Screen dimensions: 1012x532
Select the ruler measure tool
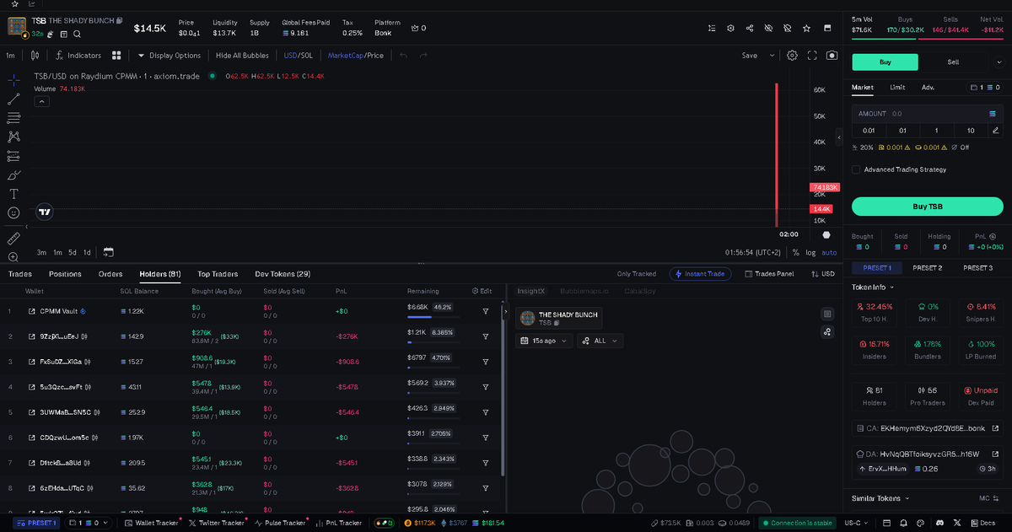[13, 239]
